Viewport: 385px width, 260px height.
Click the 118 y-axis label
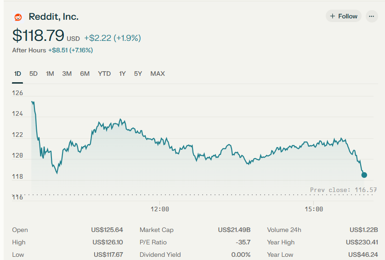pos(17,176)
